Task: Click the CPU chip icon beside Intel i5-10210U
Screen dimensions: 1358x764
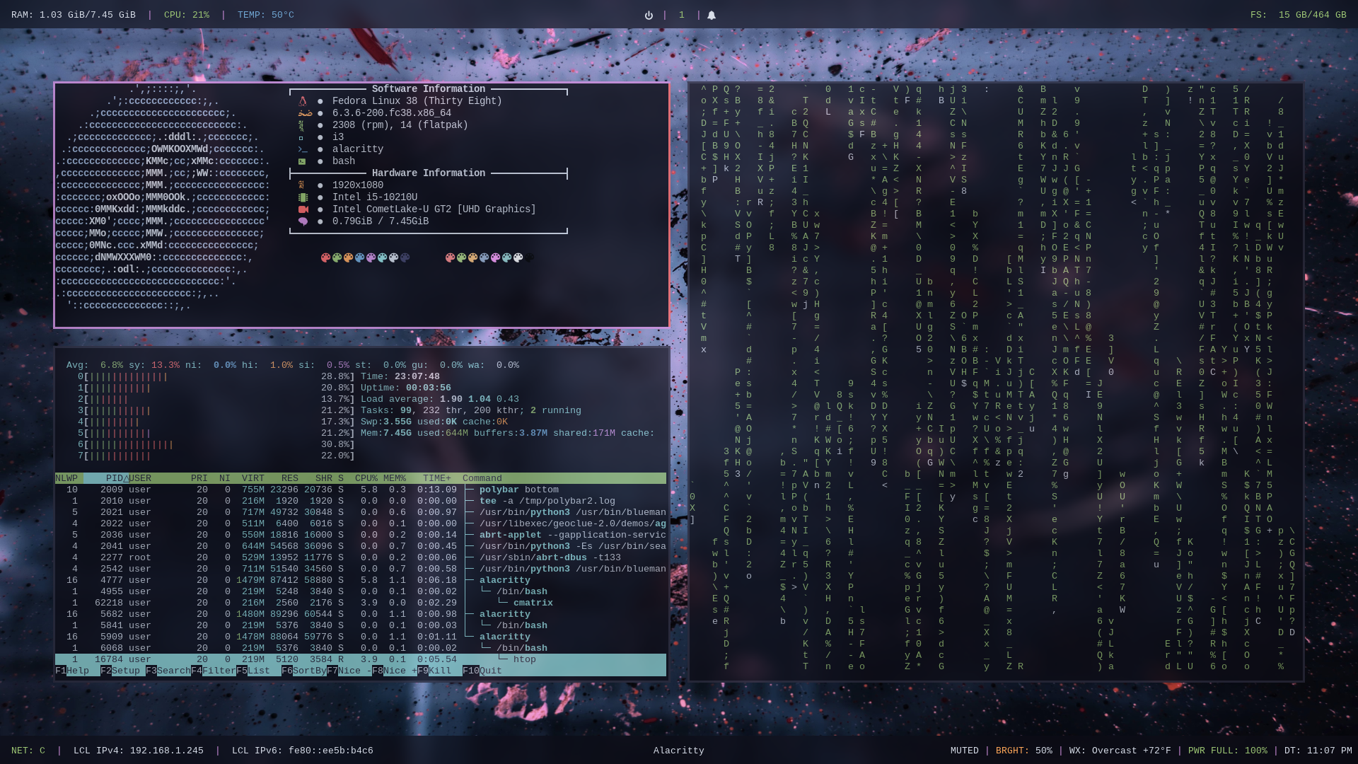Action: pyautogui.click(x=303, y=197)
